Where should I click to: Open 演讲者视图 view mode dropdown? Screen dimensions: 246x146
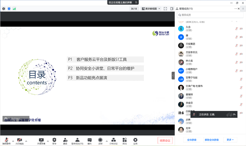151,9
